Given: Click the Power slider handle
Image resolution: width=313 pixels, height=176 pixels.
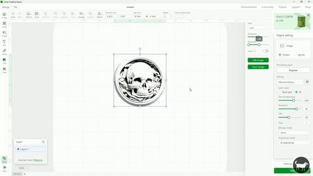Looking at the screenshot, I should 296,109.
